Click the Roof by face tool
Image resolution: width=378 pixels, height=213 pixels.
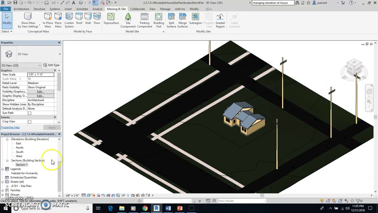point(79,19)
